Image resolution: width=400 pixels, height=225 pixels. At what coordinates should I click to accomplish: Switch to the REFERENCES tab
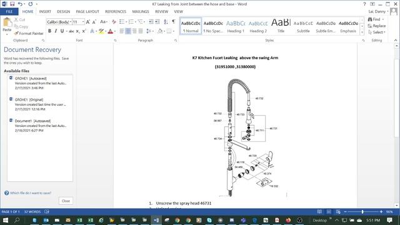pyautogui.click(x=116, y=11)
